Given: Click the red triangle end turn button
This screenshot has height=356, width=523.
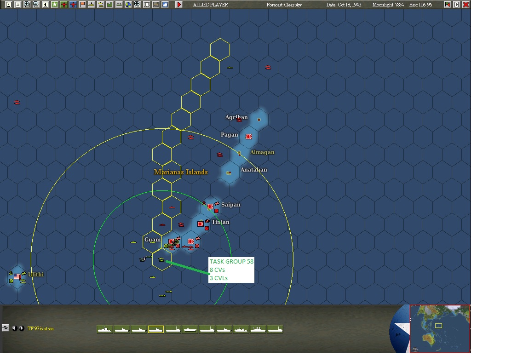Looking at the screenshot, I should coord(179,5).
